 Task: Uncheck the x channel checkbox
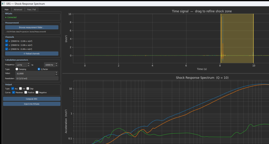pyautogui.click(x=6, y=41)
